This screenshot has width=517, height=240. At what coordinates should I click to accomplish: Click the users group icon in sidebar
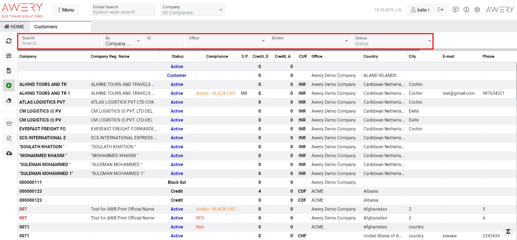tap(9, 123)
